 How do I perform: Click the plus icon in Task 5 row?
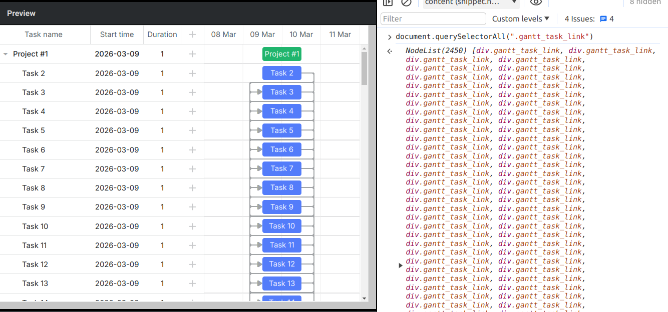192,130
